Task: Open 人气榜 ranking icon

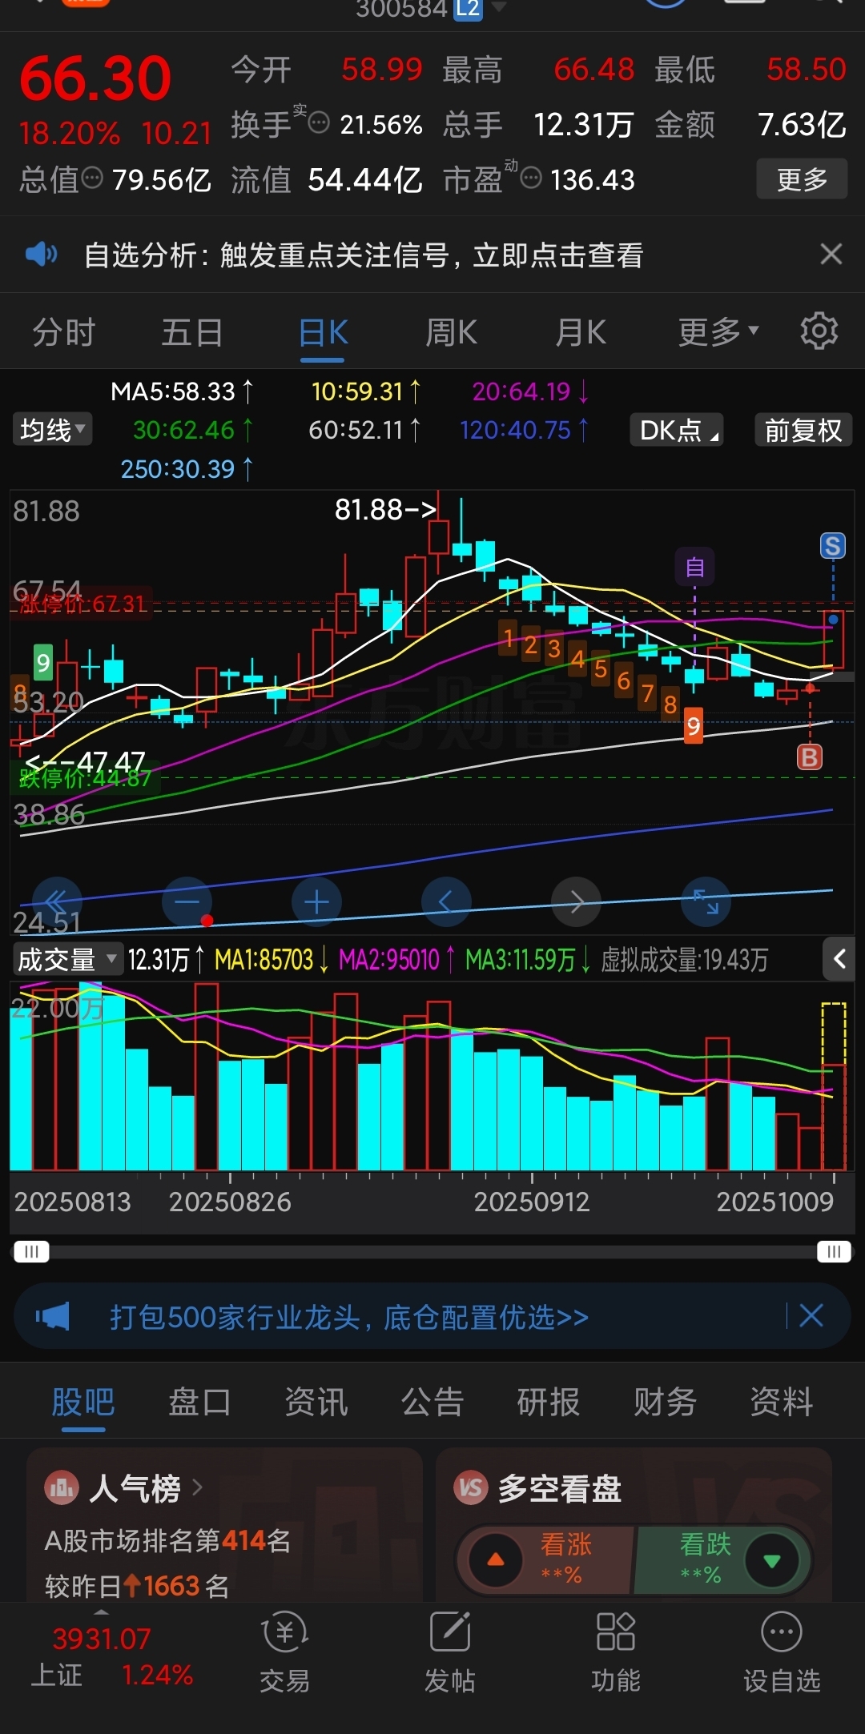Action: pos(62,1488)
